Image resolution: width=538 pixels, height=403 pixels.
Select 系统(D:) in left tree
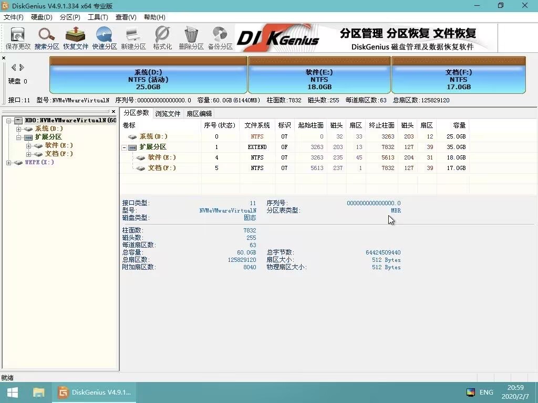(49, 129)
